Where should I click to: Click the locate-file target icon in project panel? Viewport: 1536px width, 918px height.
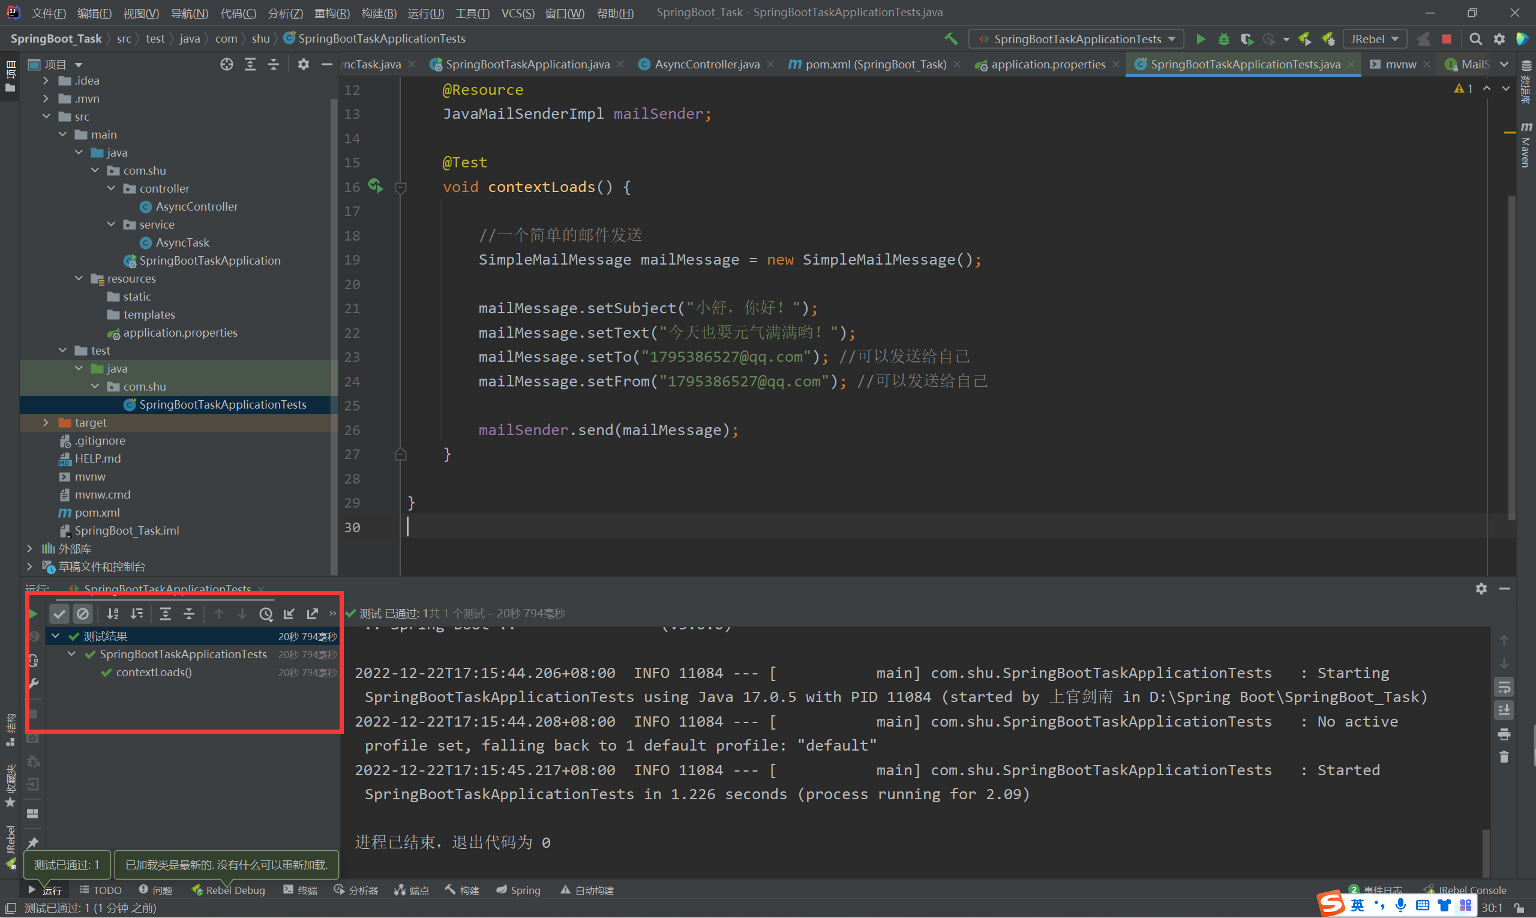(x=226, y=64)
